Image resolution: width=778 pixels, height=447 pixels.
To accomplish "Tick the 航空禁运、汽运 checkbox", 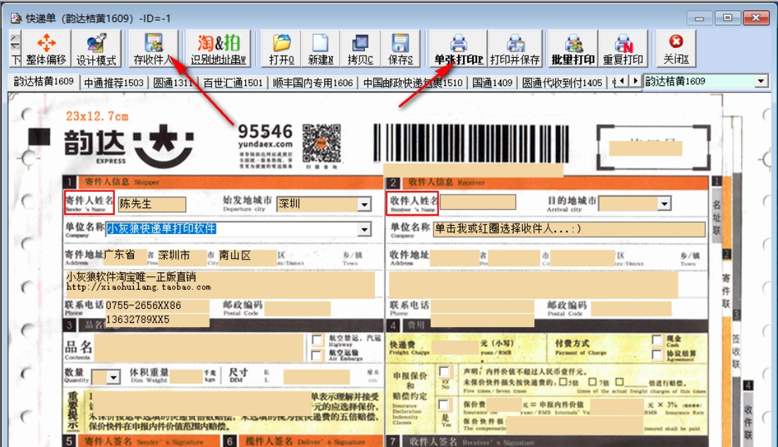I will (316, 340).
